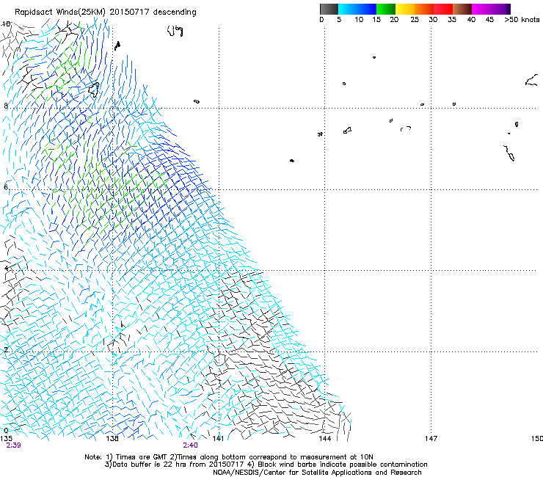Click the yellow 20-25 knots legend swatch

[405, 9]
